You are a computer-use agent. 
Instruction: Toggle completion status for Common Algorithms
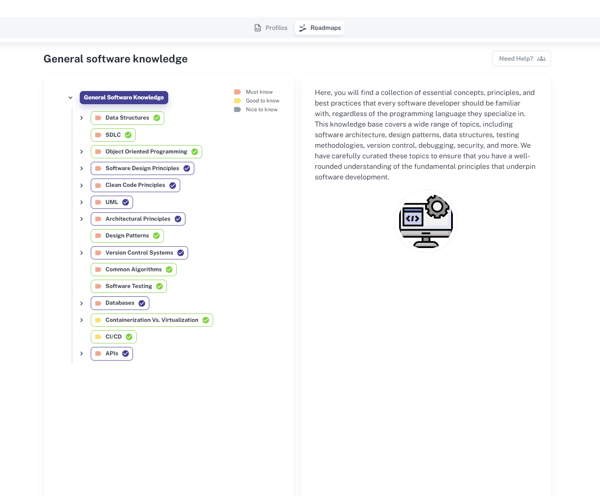point(170,269)
